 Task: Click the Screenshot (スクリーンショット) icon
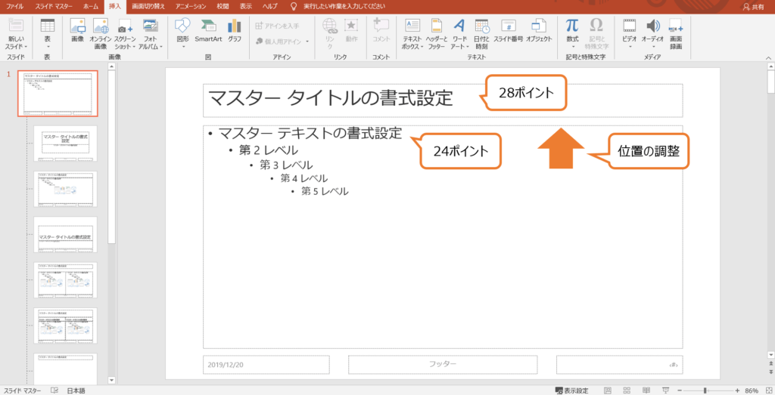coord(125,26)
